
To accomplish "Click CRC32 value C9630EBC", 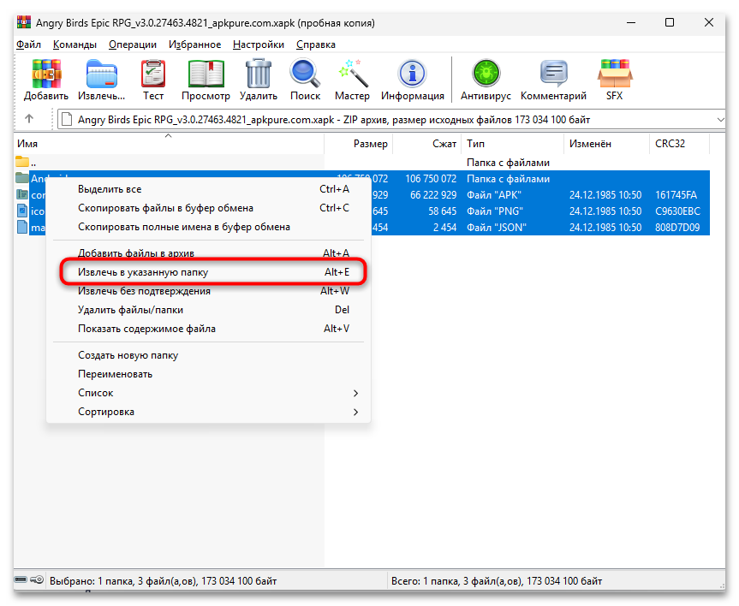I will tap(677, 211).
